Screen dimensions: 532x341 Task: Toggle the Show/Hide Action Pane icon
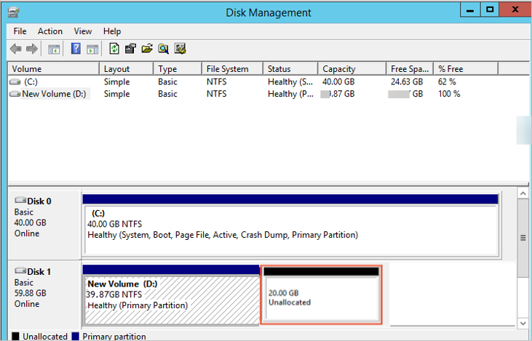coord(92,49)
